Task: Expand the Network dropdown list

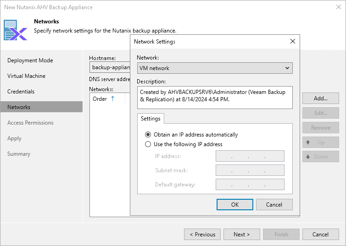Action: [287, 68]
